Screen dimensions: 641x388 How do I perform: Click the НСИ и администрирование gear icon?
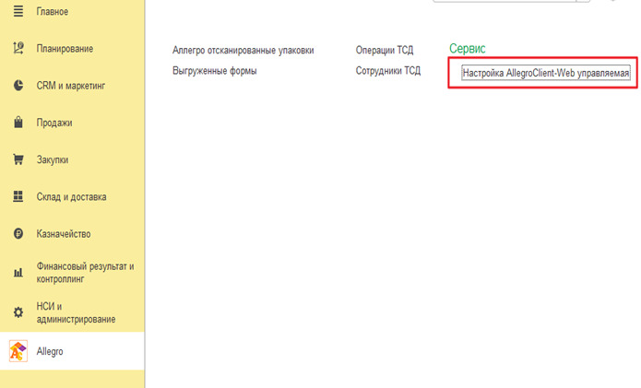pyautogui.click(x=18, y=312)
